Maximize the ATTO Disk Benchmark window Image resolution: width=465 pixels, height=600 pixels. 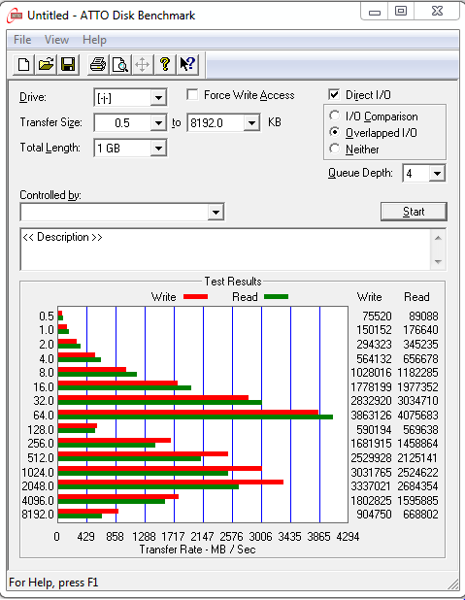[401, 11]
